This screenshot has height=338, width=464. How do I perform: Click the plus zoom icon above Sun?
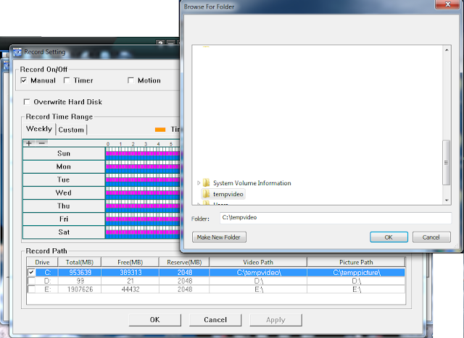tap(29, 143)
